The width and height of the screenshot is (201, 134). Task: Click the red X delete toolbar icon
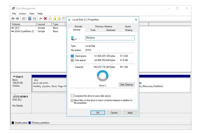[x=45, y=19]
